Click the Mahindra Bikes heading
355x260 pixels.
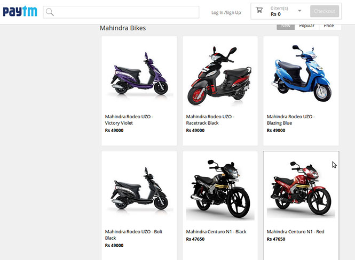tap(123, 28)
